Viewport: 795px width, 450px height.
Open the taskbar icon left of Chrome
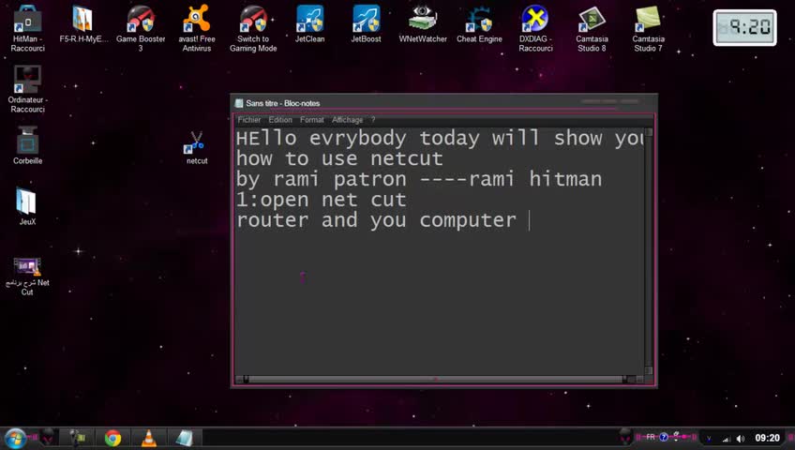coord(78,438)
